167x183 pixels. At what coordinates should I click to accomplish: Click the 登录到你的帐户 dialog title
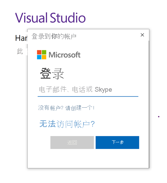click(54, 36)
